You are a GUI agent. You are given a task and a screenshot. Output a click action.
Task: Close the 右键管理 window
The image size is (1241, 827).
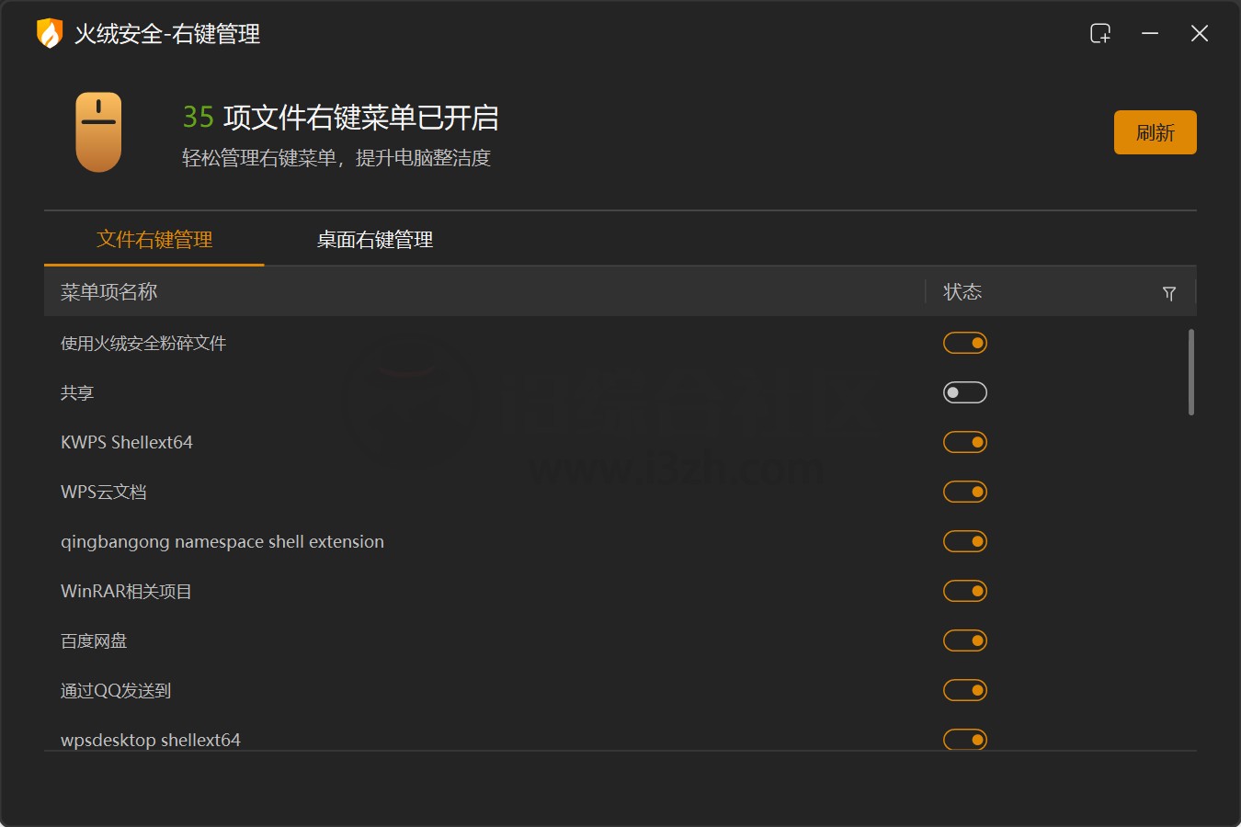pos(1200,34)
